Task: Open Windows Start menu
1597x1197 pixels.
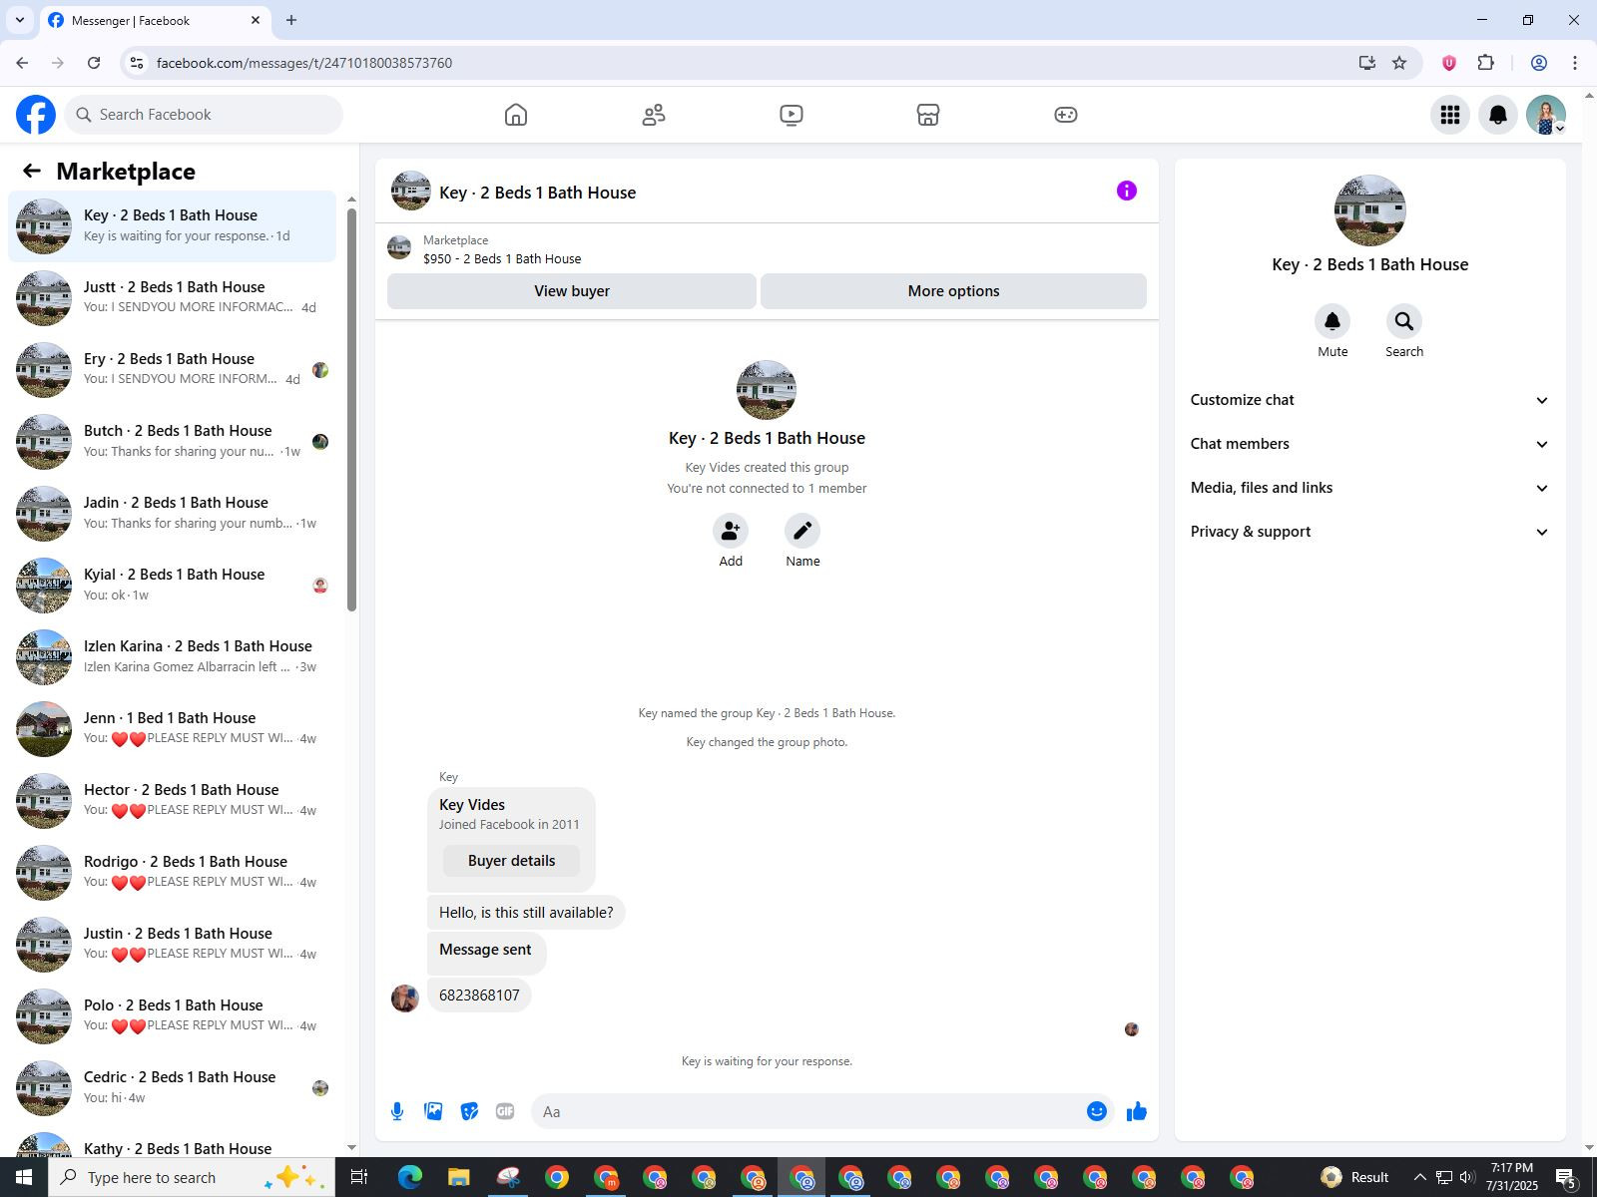Action: point(24,1177)
